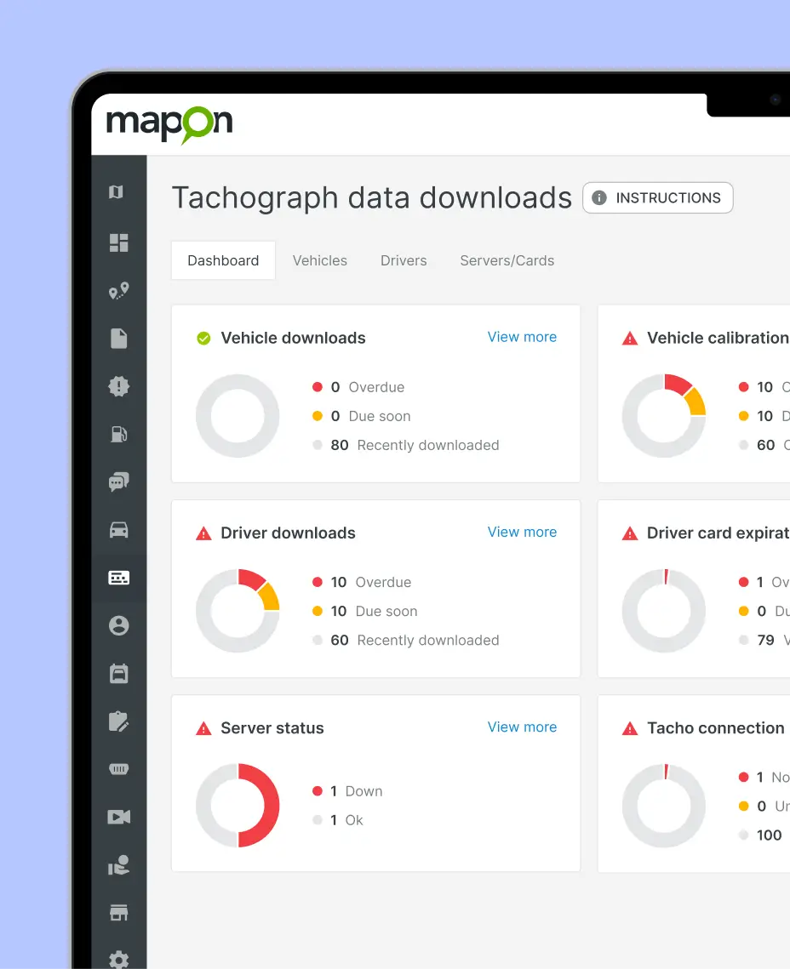Open the Drivers tab
The width and height of the screenshot is (790, 969).
click(404, 260)
